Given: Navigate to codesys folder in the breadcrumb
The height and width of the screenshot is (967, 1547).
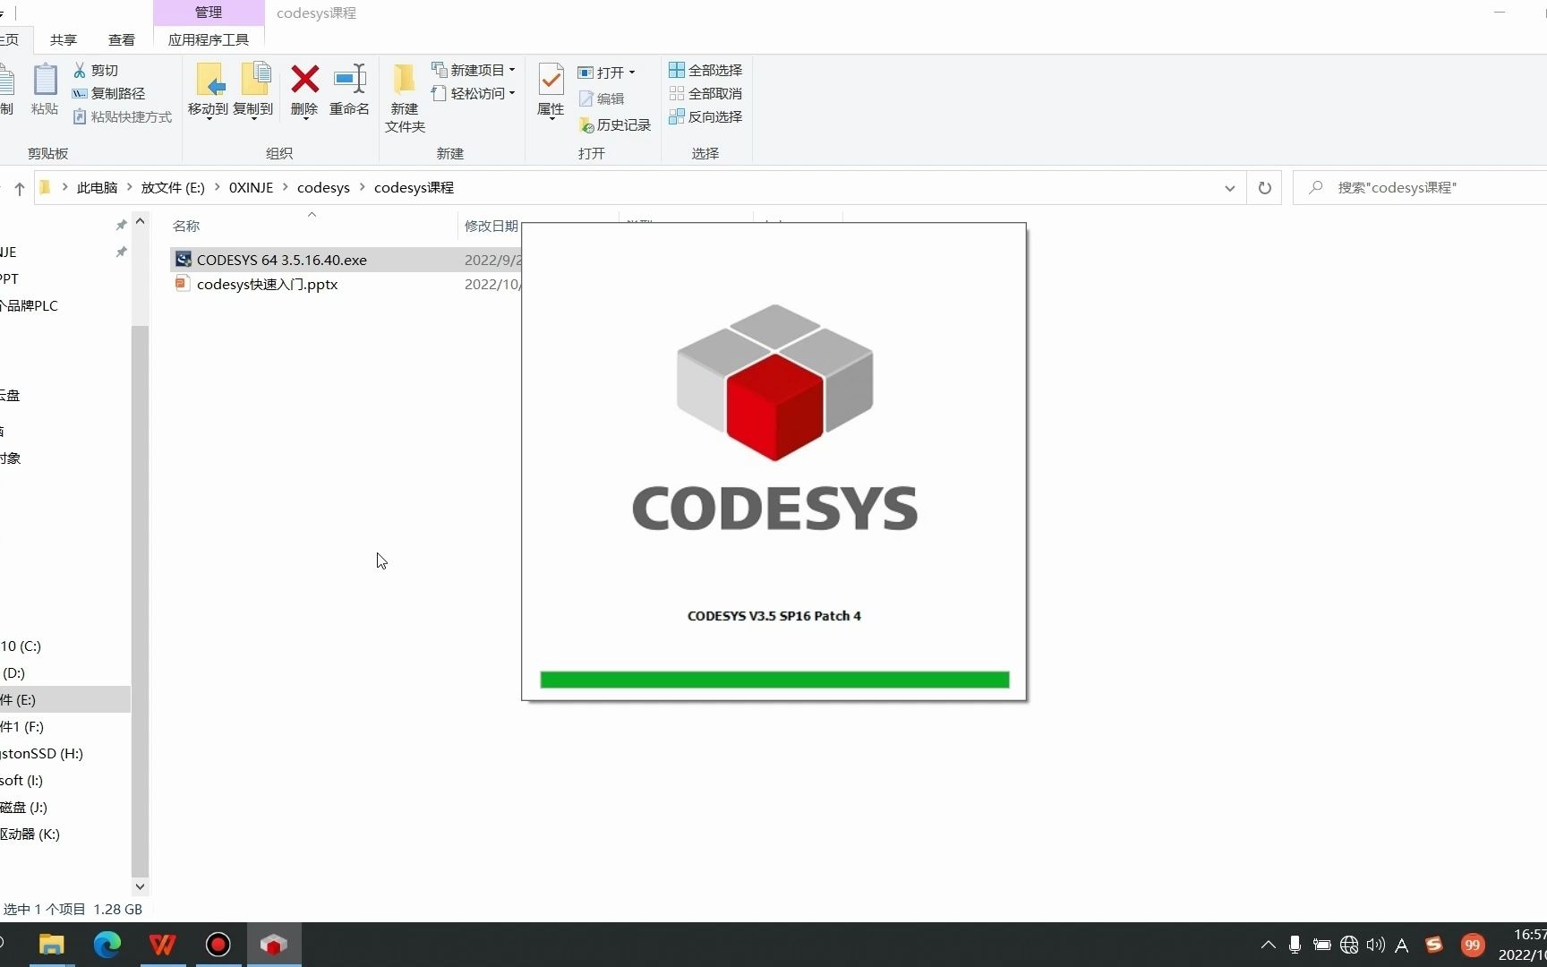Looking at the screenshot, I should 323,187.
